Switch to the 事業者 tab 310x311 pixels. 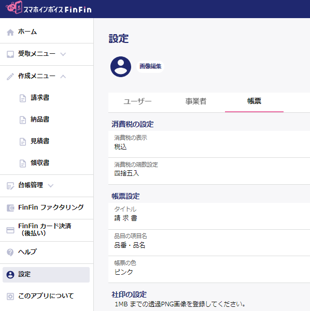[196, 102]
